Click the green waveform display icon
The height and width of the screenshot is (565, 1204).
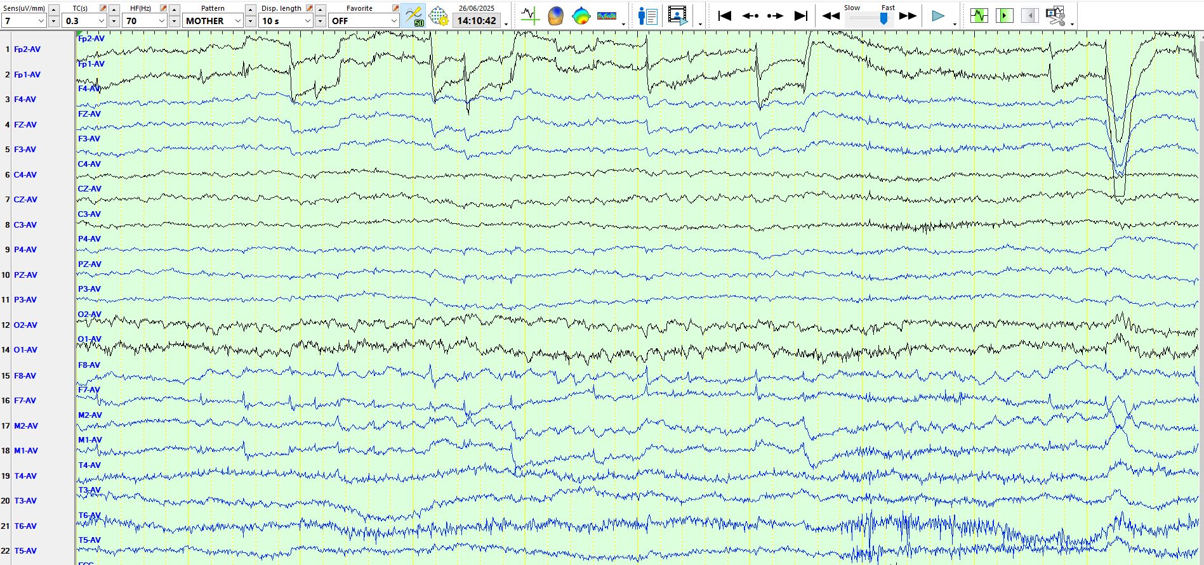coord(979,16)
